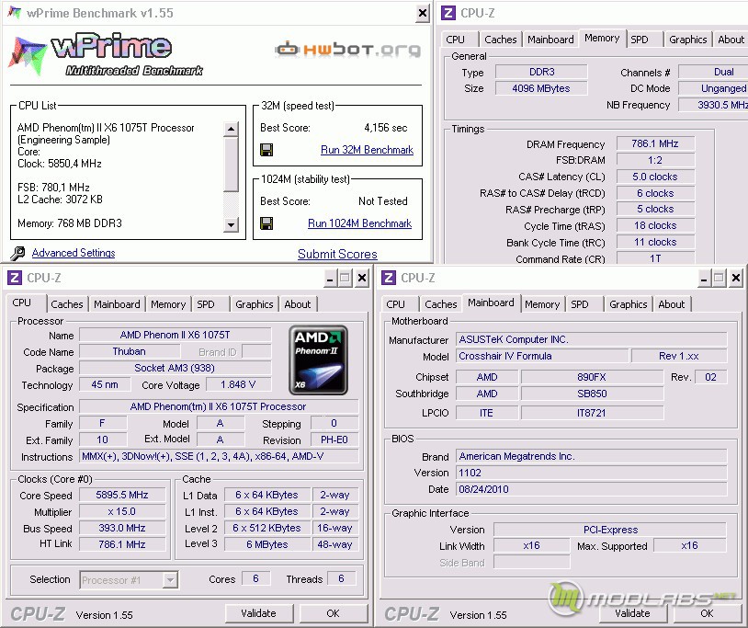The height and width of the screenshot is (628, 748).
Task: Select Mainboard tab in top-right Memory CPU-Z window
Action: point(550,40)
